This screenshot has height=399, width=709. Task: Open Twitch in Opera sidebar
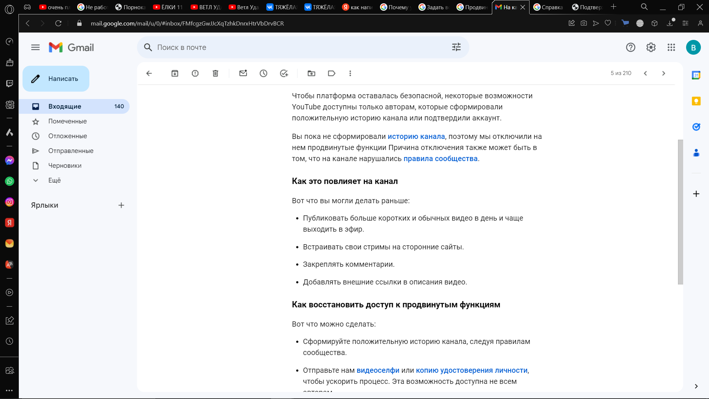(x=10, y=83)
